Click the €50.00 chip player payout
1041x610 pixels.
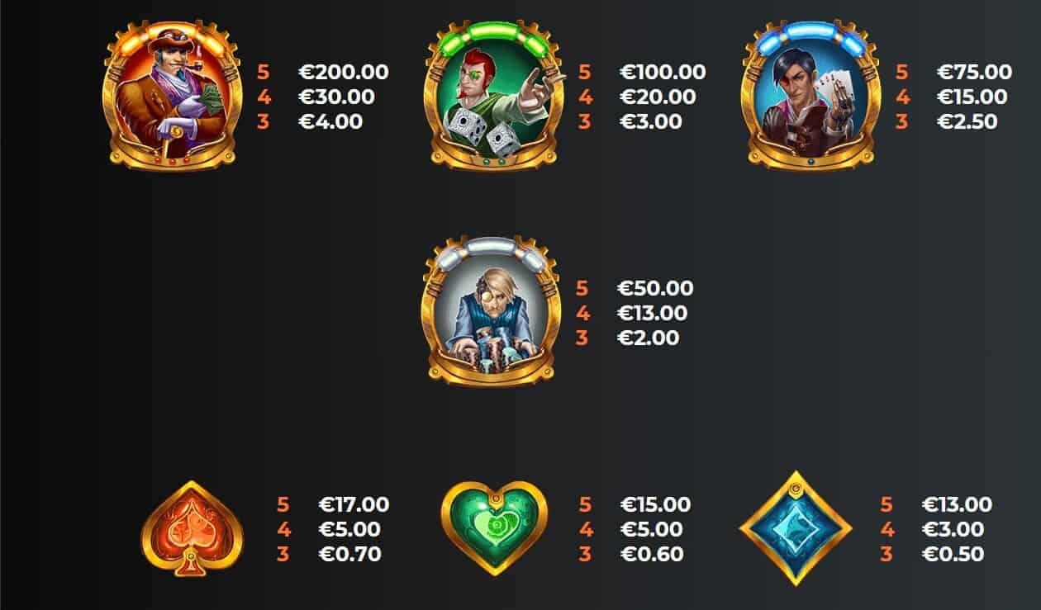click(655, 288)
